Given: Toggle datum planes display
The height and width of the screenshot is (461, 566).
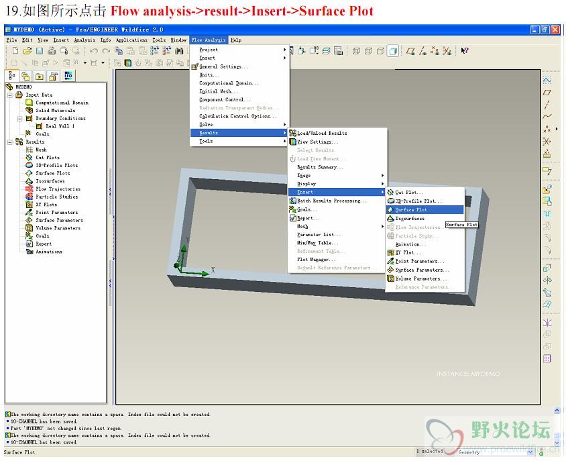Looking at the screenshot, I should coord(410,51).
